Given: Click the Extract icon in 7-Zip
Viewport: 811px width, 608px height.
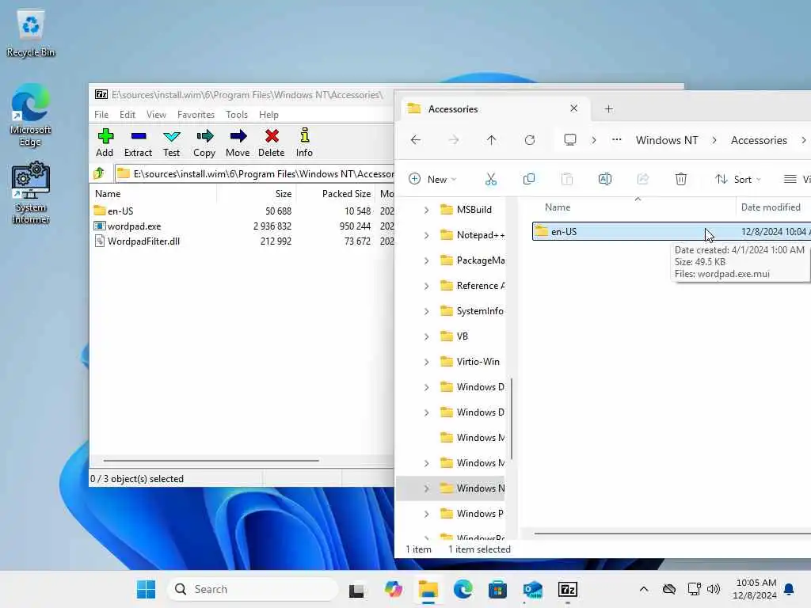Looking at the screenshot, I should tap(138, 142).
